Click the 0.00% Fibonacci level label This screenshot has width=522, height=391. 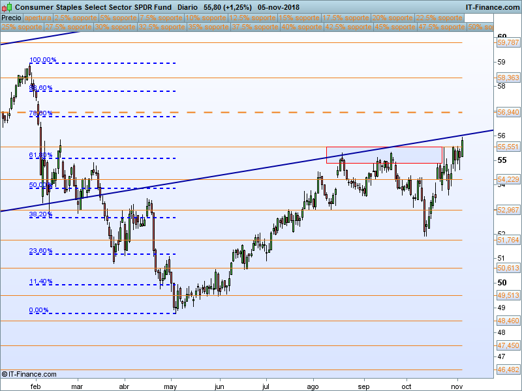point(38,310)
